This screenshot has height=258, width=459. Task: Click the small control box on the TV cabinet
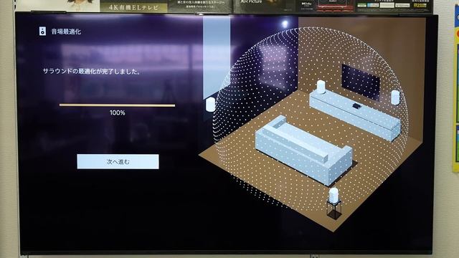[x=356, y=106]
